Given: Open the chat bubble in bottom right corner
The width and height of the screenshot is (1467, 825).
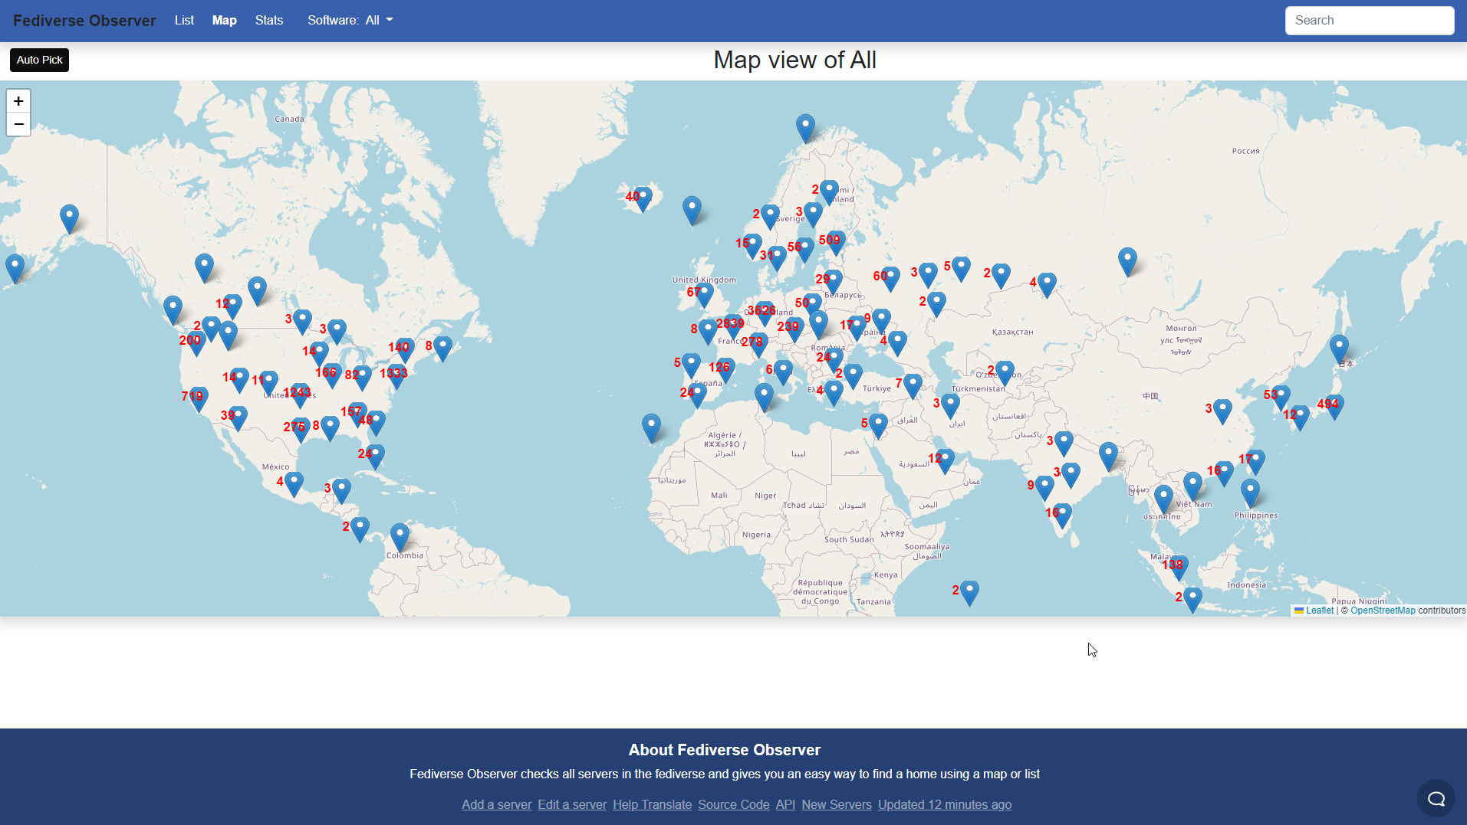Looking at the screenshot, I should [1436, 798].
